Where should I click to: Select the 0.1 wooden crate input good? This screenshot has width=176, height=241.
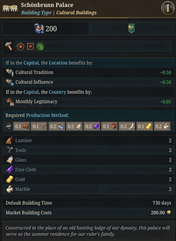click(22, 126)
